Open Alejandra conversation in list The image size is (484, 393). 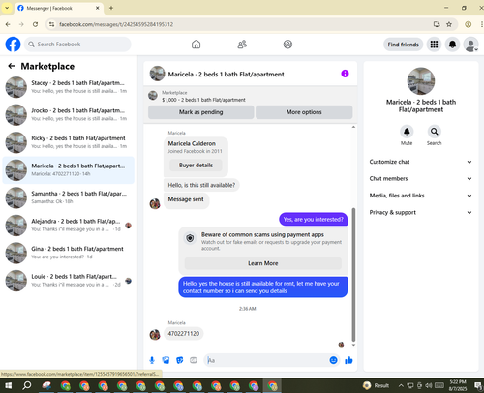[69, 226]
